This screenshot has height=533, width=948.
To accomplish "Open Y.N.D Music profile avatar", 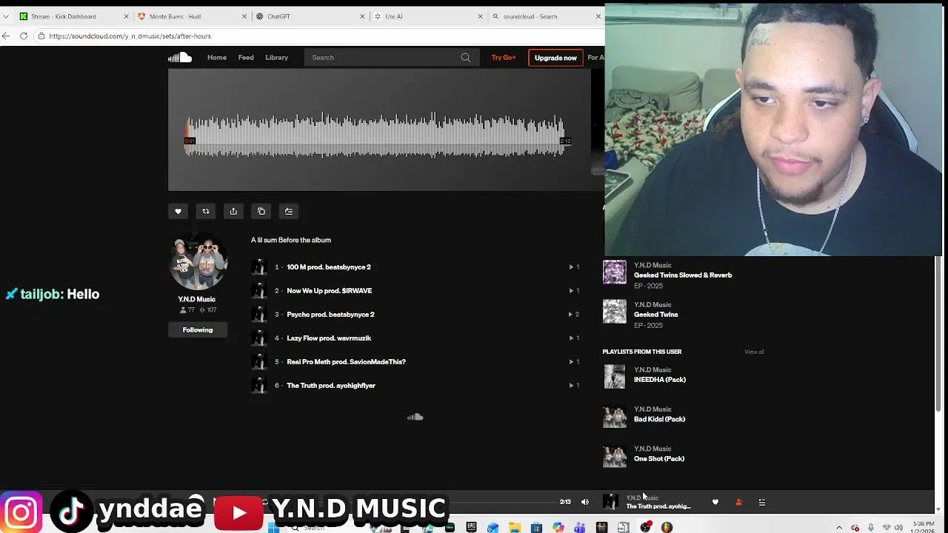I will 198,261.
